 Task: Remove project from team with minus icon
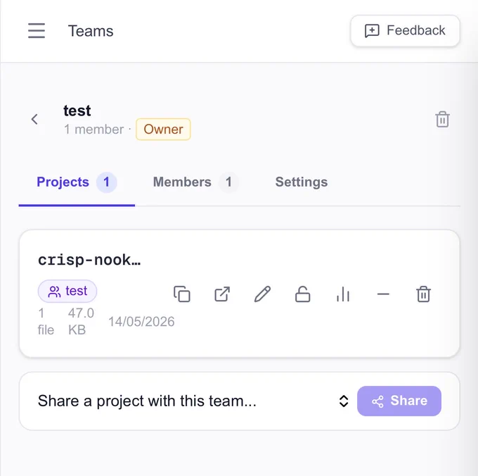coord(383,294)
